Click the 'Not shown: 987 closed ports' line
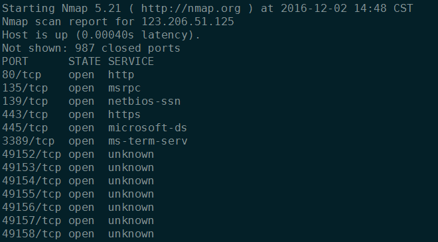The image size is (438, 242). (x=91, y=48)
